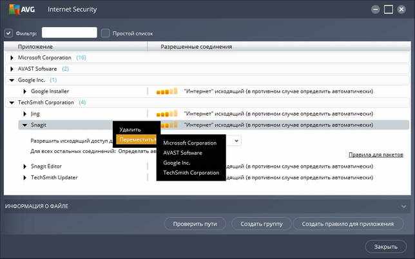Click the AVG logo icon
The image size is (415, 259).
[x=14, y=9]
